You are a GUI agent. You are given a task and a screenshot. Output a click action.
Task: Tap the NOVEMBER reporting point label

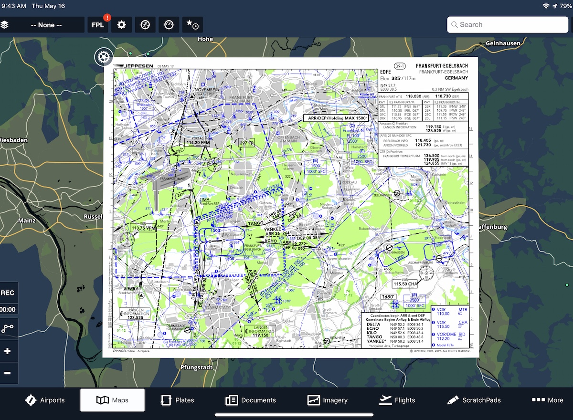point(206,90)
